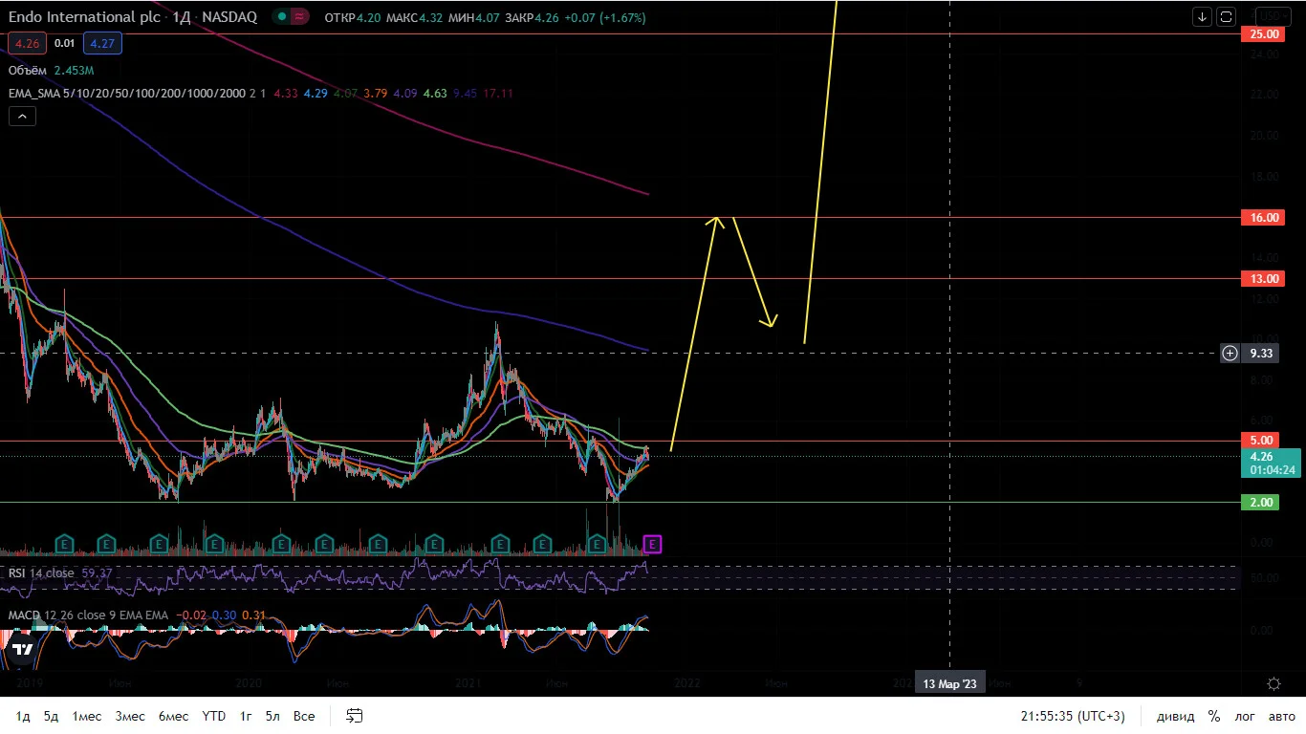Click the market status pill indicator

tap(291, 17)
